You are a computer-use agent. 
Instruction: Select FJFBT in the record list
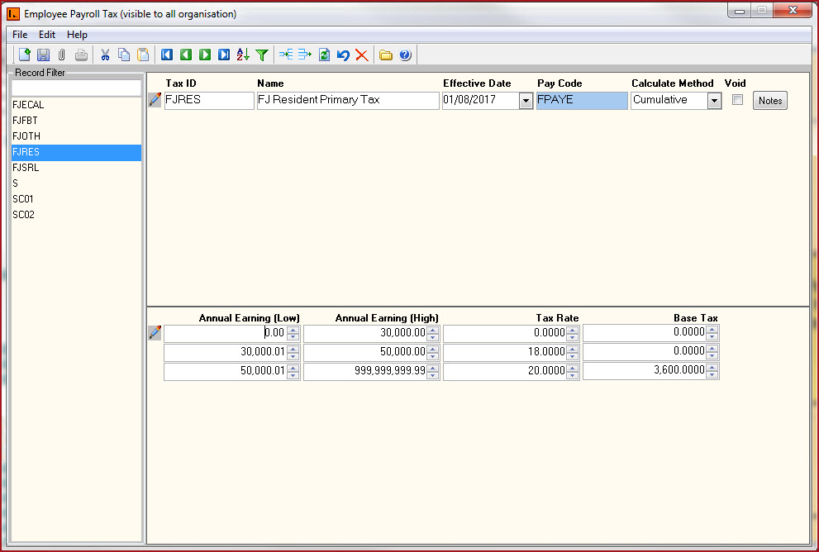point(76,121)
